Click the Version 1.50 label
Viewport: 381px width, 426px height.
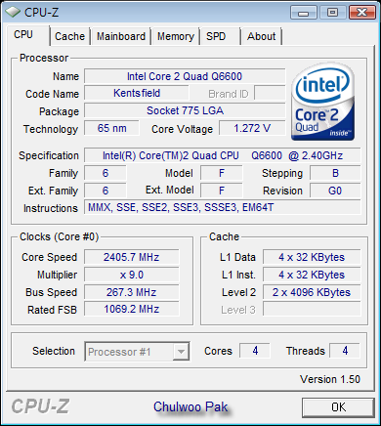pyautogui.click(x=330, y=379)
